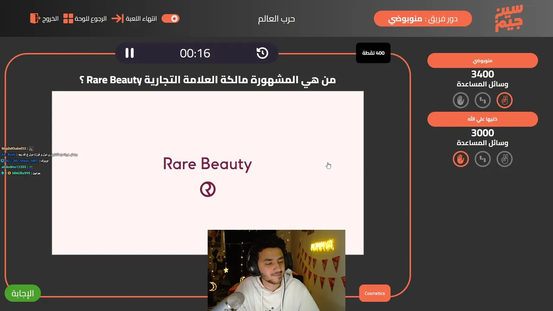Click الرجوع للوحة to return to board
This screenshot has height=311, width=553.
(x=91, y=19)
